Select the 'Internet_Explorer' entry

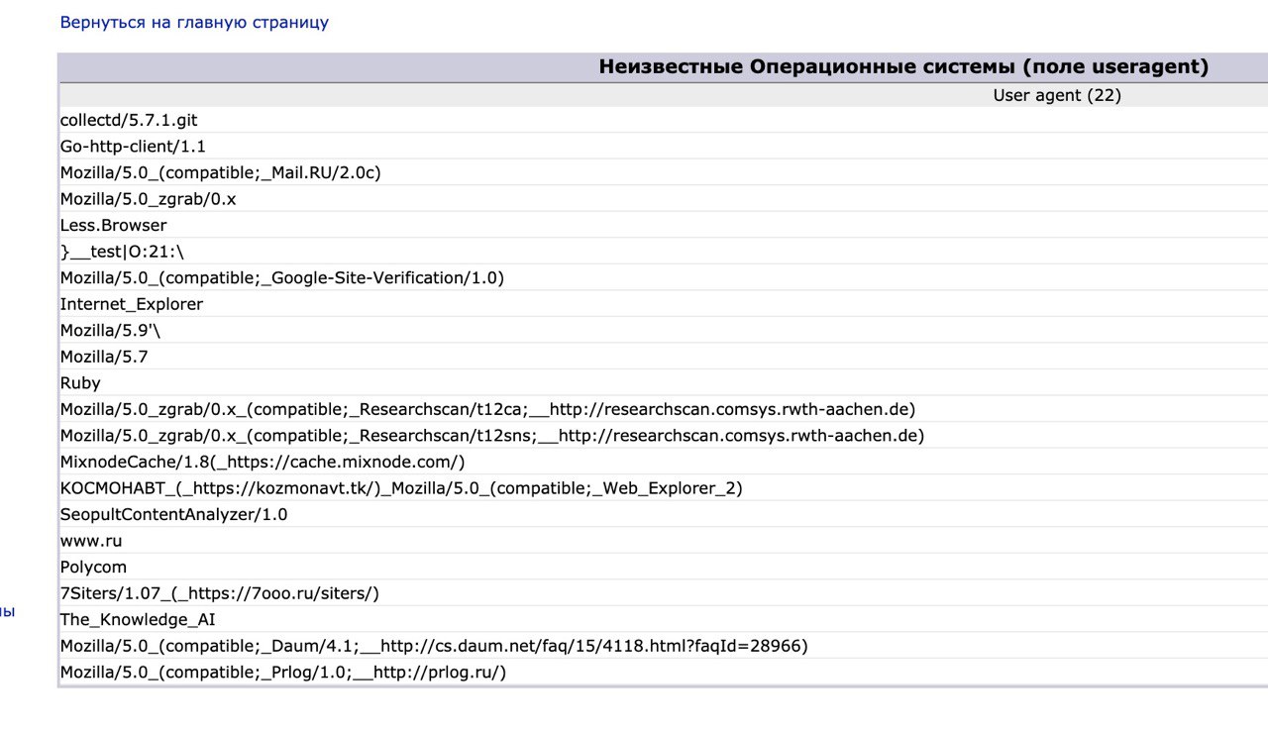664,304
